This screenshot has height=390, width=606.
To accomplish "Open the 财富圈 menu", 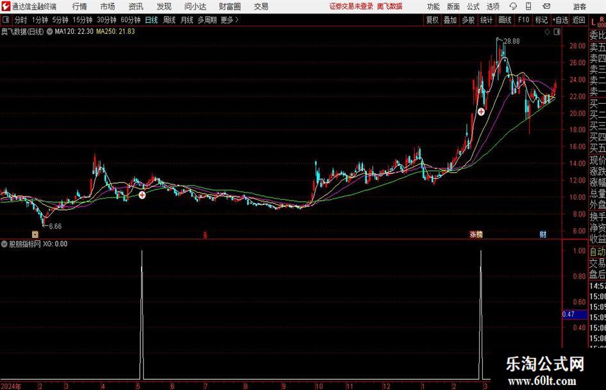I will (x=230, y=6).
